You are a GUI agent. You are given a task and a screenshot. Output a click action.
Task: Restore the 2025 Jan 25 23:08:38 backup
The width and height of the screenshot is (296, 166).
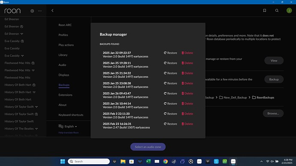click(x=170, y=83)
